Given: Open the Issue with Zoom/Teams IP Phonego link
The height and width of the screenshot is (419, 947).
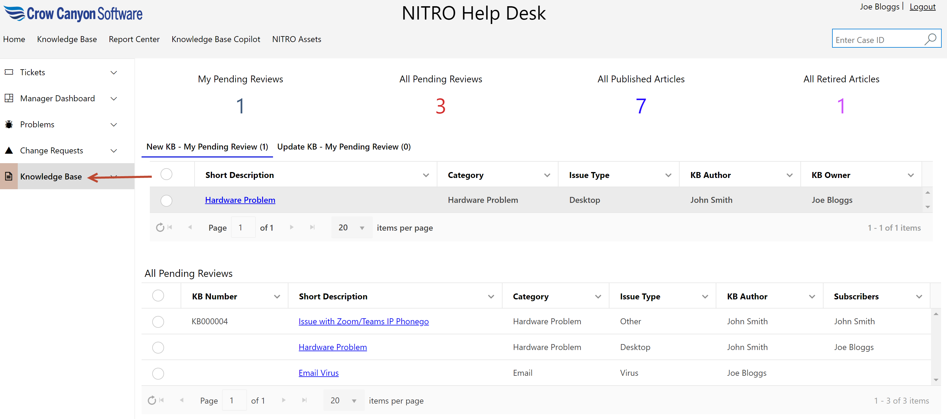Looking at the screenshot, I should (x=363, y=321).
